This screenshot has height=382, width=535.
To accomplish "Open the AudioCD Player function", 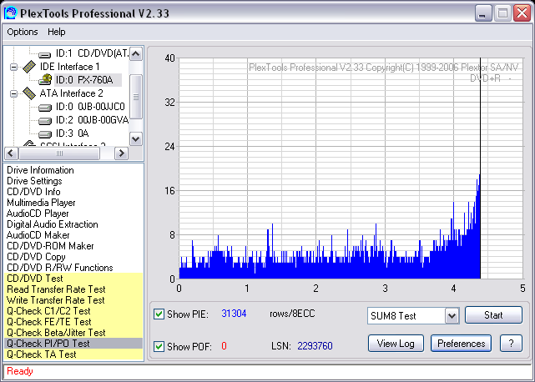I will 38,214.
